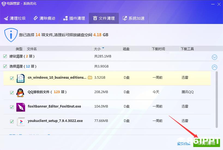This screenshot has height=150, width=223.
Task: Toggle the 建议清理 group checkbox
Action: 5,56
